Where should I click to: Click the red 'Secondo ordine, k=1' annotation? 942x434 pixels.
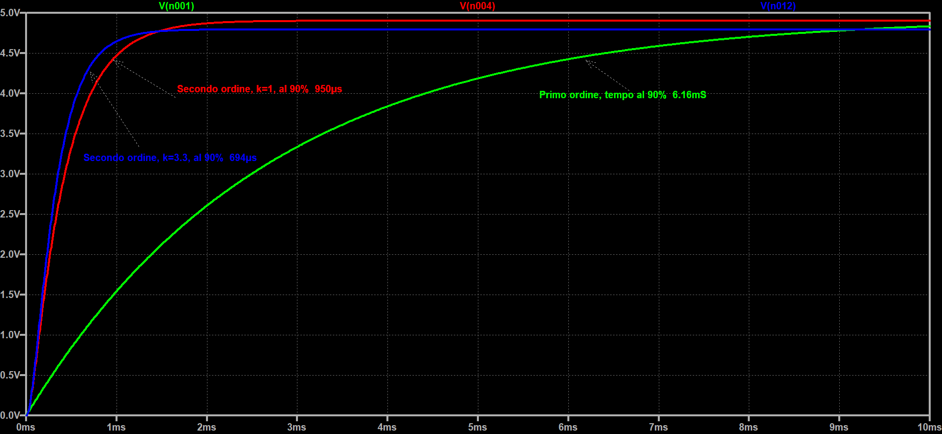click(x=259, y=89)
